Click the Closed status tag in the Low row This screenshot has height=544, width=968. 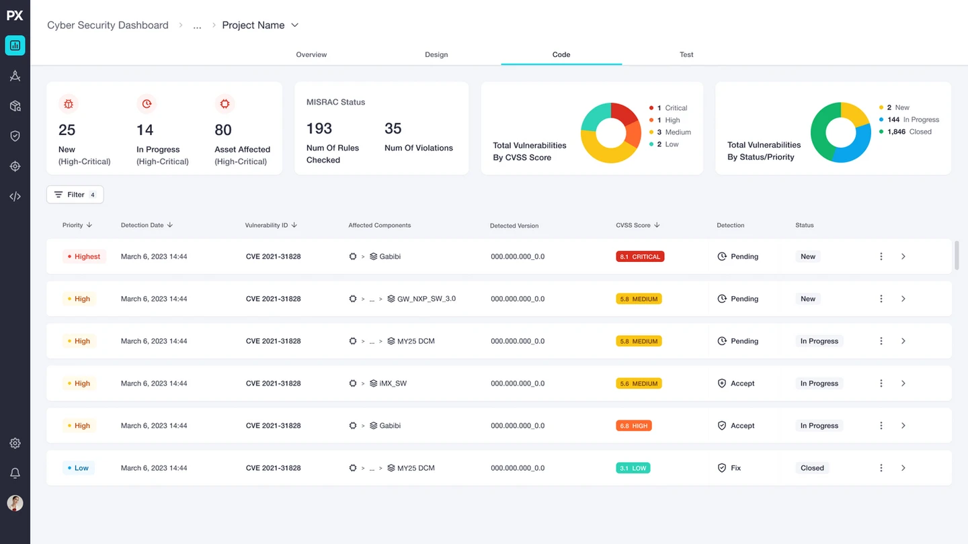(812, 468)
